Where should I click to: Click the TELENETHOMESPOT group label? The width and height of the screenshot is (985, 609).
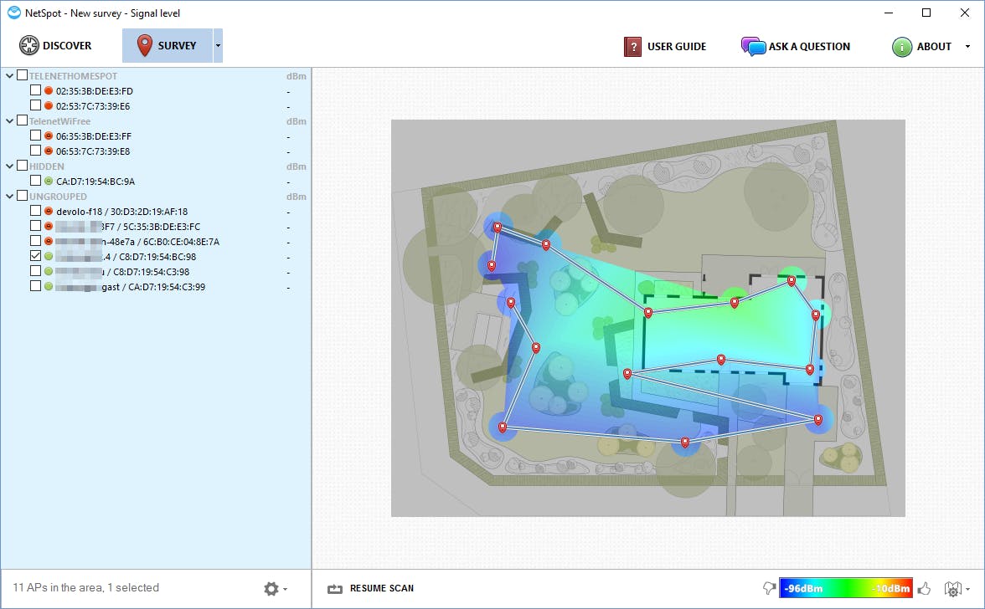(x=73, y=76)
